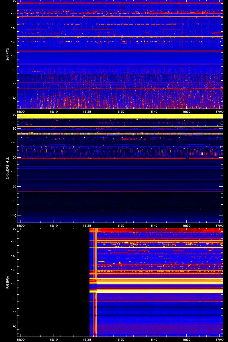Click the 140 frequency tick on San Vito axis

click(13, 28)
